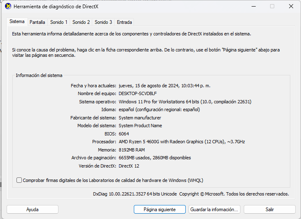
Task: Click the AMD Ryzen 5 4600G processor text
Action: pyautogui.click(x=182, y=142)
